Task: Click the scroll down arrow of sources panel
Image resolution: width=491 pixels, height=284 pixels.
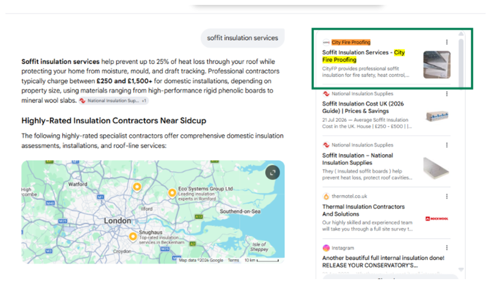Action: (461, 269)
